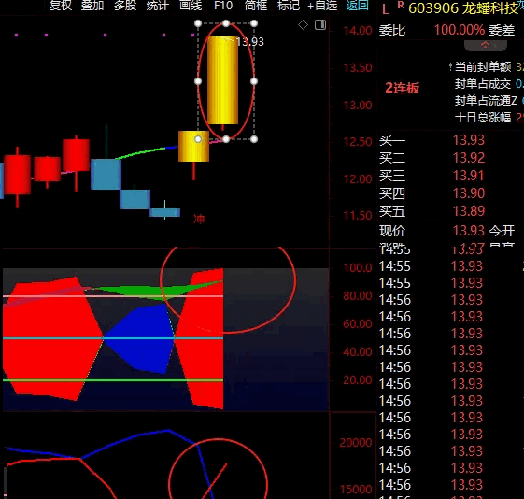The width and height of the screenshot is (524, 499).
Task: Add the stock with +自选
Action: [322, 6]
